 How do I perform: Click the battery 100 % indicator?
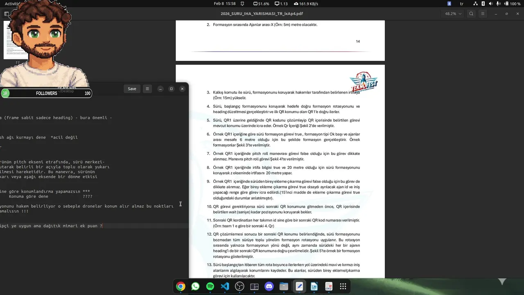click(512, 4)
